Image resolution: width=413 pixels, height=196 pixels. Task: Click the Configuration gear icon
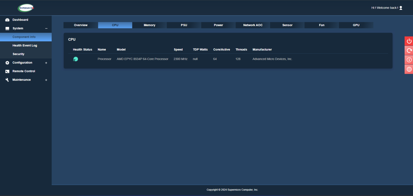pos(7,63)
